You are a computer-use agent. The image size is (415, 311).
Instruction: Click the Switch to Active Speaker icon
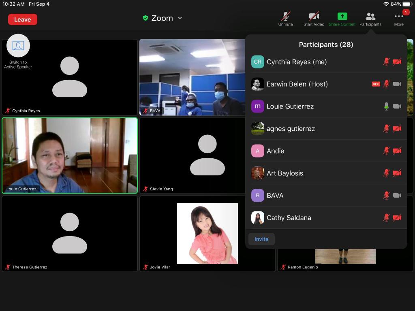coord(18,46)
